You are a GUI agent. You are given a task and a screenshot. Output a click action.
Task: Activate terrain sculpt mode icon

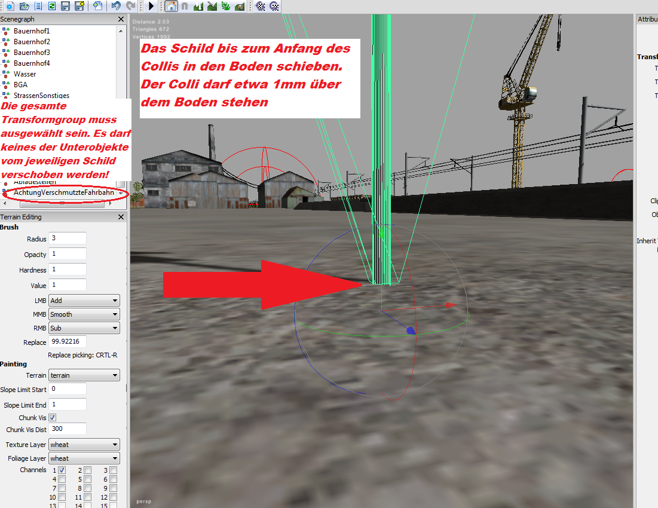tap(198, 6)
